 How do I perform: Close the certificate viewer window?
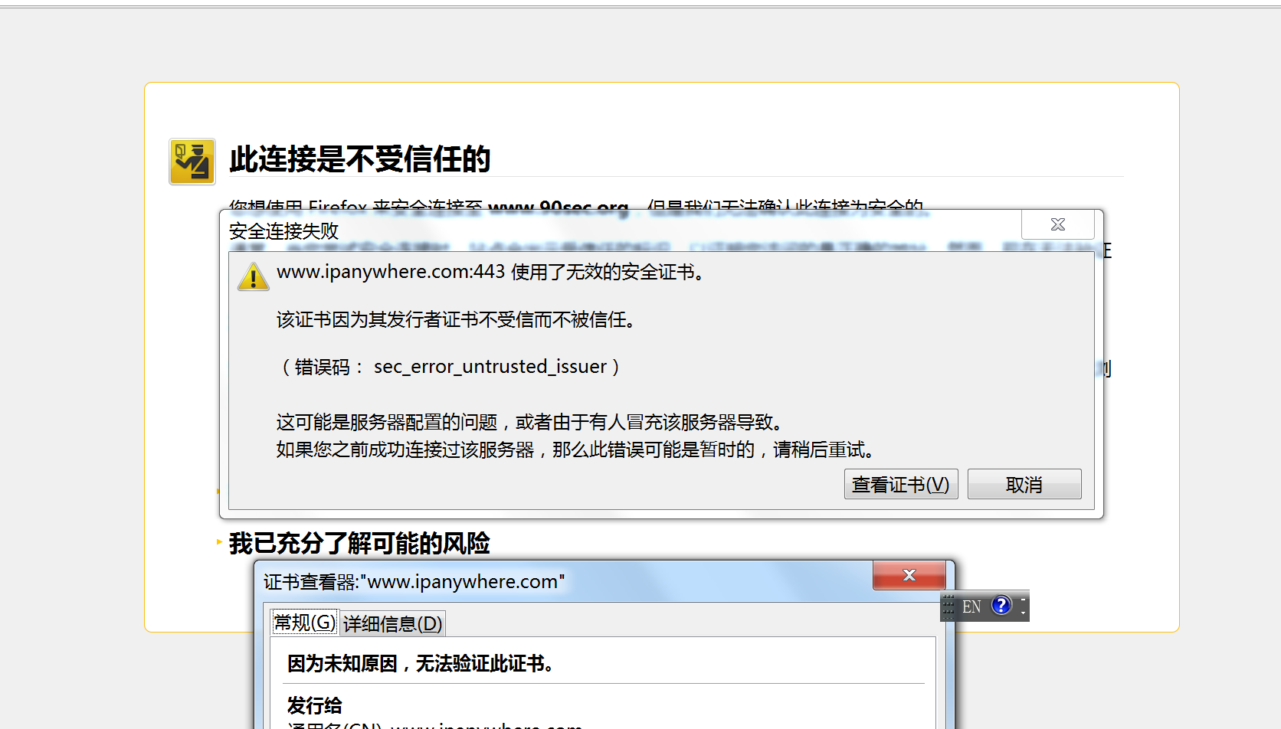(909, 575)
